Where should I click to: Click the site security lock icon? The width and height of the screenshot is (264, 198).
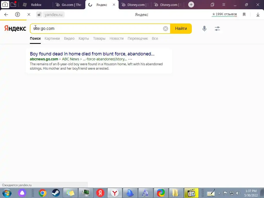39,14
